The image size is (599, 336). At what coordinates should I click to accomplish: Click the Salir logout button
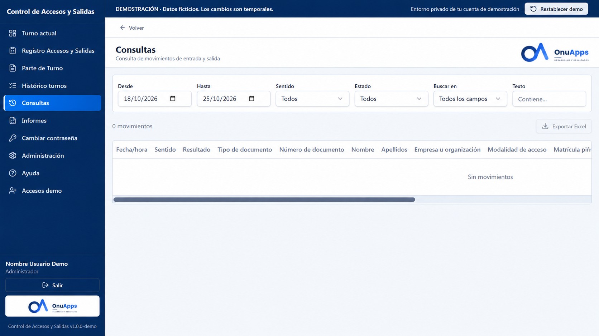52,285
